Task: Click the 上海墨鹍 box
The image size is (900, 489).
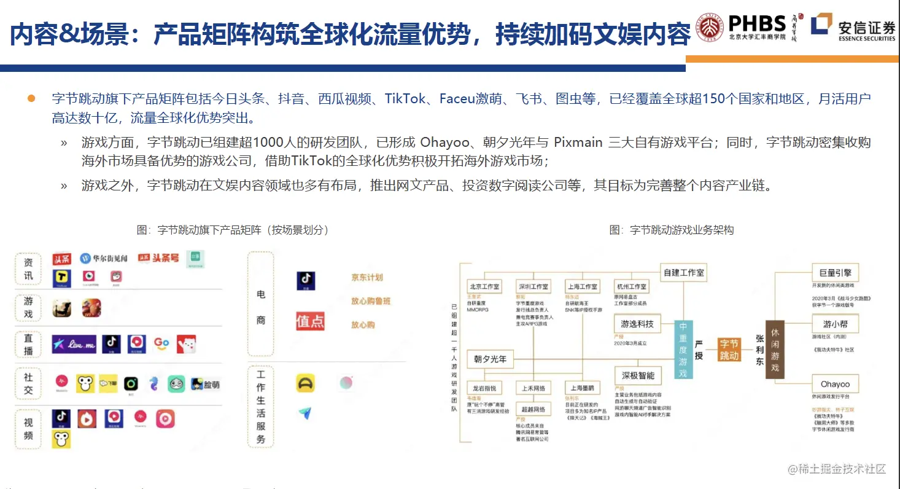Action: coord(583,388)
